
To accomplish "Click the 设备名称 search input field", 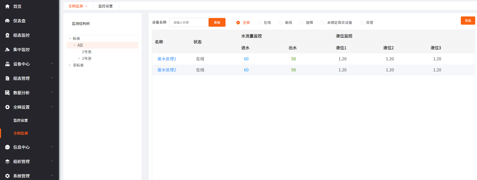I will click(x=188, y=22).
